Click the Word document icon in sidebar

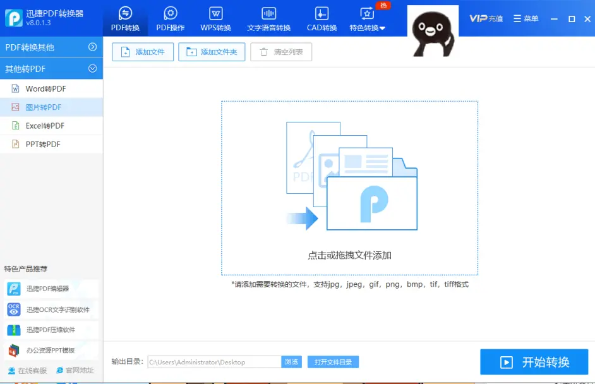(16, 88)
